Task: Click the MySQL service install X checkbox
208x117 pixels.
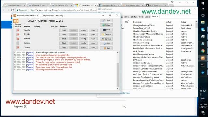Action: point(18,34)
